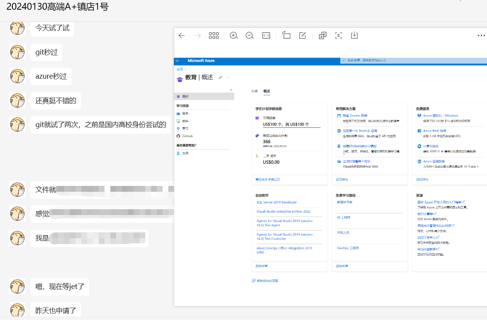The image size is (487, 320).
Task: Open the Azure Blob 存储 link
Action: 434,131
